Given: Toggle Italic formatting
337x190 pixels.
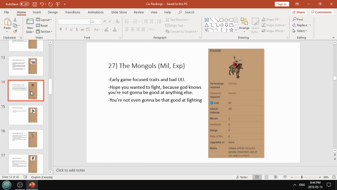Looking at the screenshot, I should [66, 29].
